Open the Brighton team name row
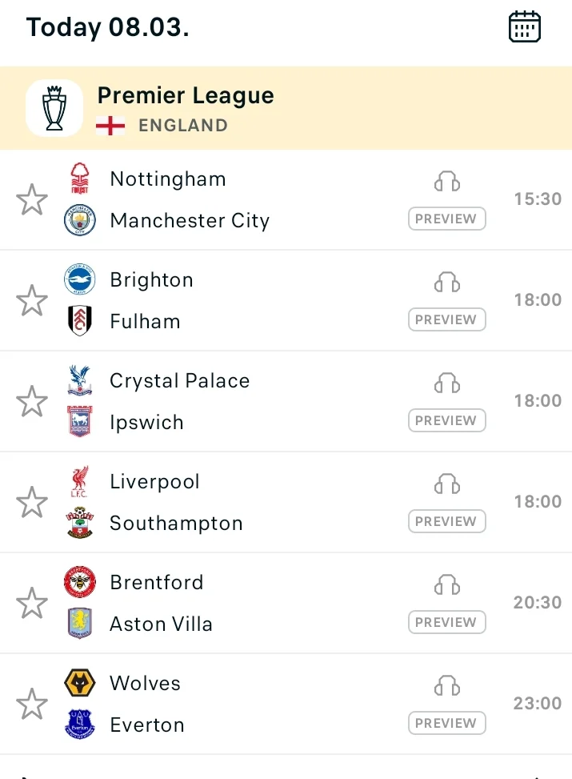The image size is (572, 779). [151, 279]
